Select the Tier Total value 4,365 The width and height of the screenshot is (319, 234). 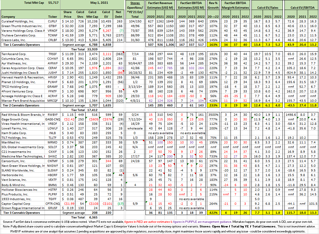point(93,217)
